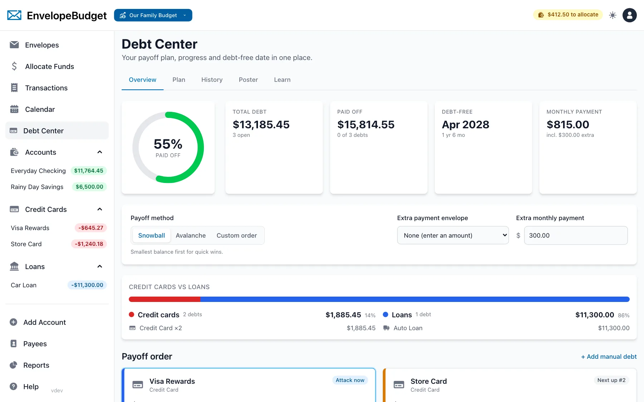Collapse the Credit Cards section chevron
This screenshot has height=402, width=644.
(100, 209)
